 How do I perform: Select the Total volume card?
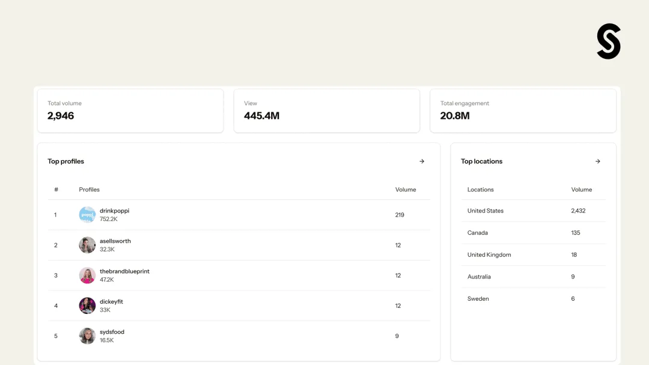pos(130,111)
